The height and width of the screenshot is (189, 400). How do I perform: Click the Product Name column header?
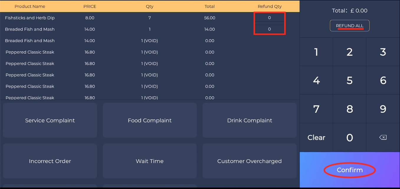pyautogui.click(x=30, y=6)
